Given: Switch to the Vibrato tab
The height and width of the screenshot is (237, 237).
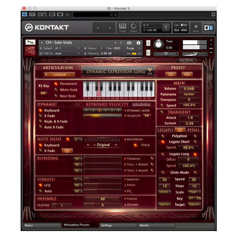Looking at the screenshot, I should coord(156,226).
